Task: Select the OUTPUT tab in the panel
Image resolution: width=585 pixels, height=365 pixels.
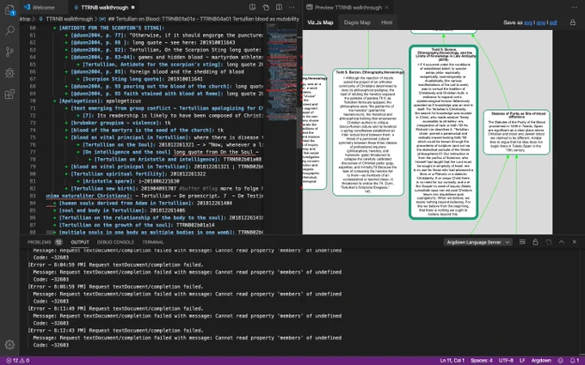Action: pos(80,242)
